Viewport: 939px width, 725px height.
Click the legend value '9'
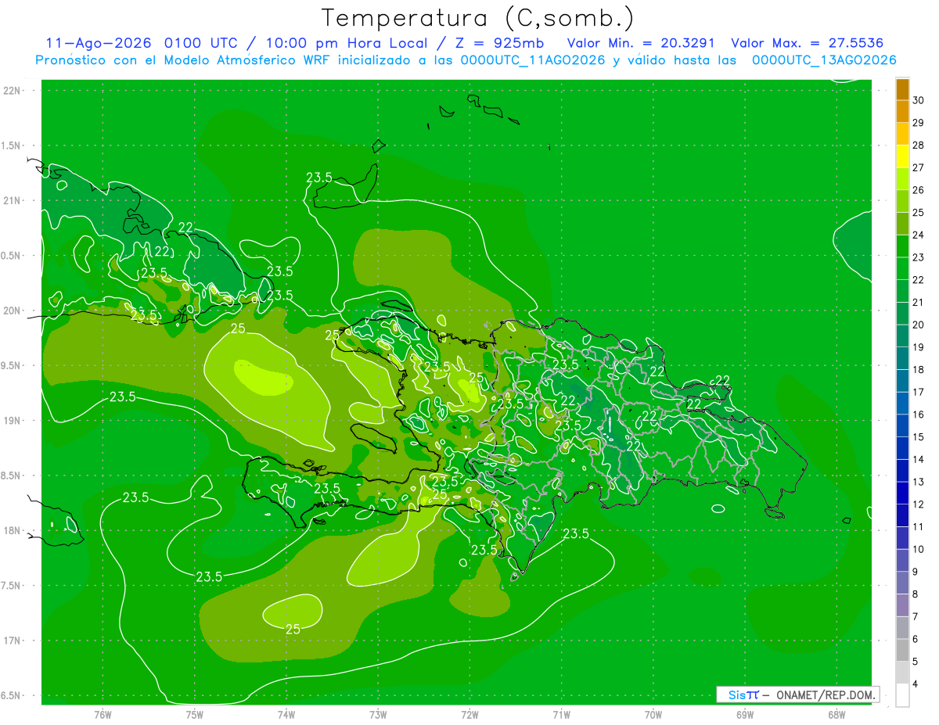pyautogui.click(x=916, y=572)
